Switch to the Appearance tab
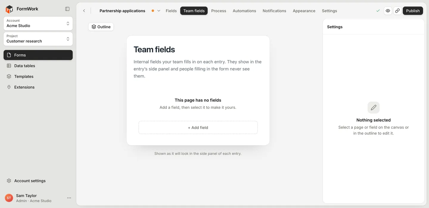Screen dimensions: 429x208 (x=304, y=11)
